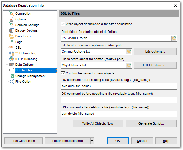Click the Load Connection Info button

(68, 141)
